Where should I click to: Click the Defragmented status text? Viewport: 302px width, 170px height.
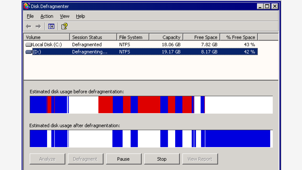coord(87,45)
